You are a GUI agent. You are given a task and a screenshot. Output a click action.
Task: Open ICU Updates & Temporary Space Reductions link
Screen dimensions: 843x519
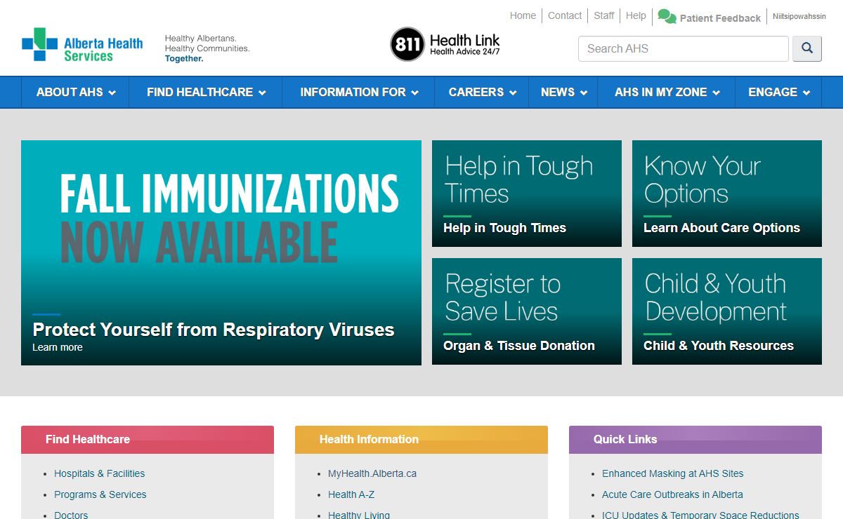coord(700,515)
